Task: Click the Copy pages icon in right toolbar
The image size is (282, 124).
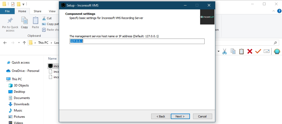Action: (x=233, y=51)
